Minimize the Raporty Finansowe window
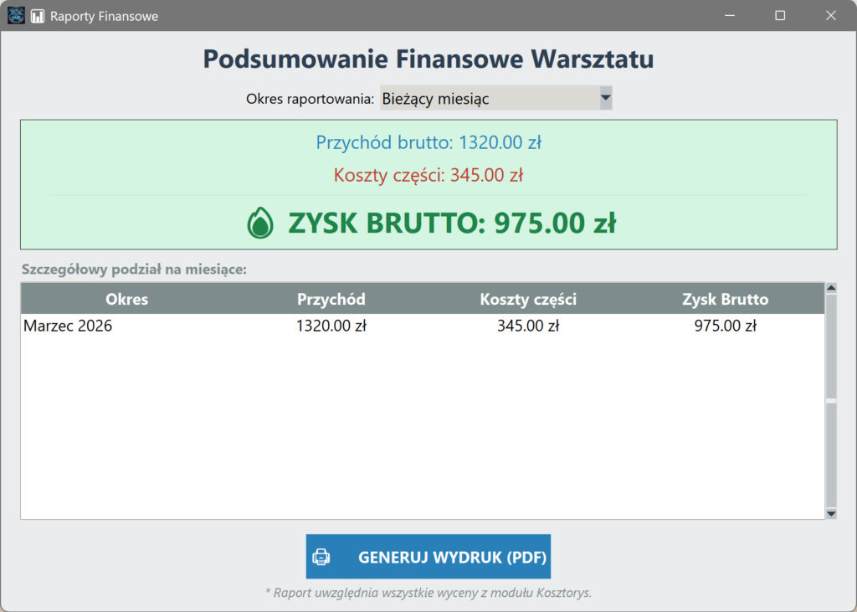The image size is (857, 612). point(729,16)
